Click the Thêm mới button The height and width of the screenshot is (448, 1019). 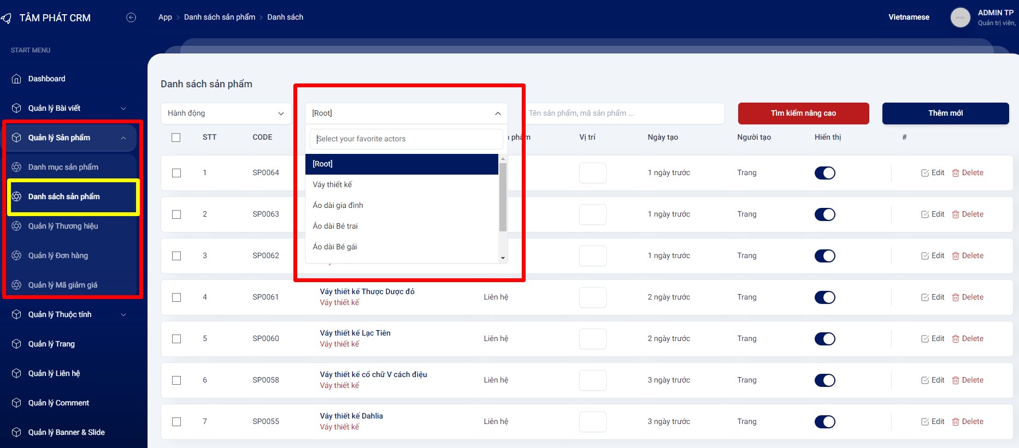(945, 114)
